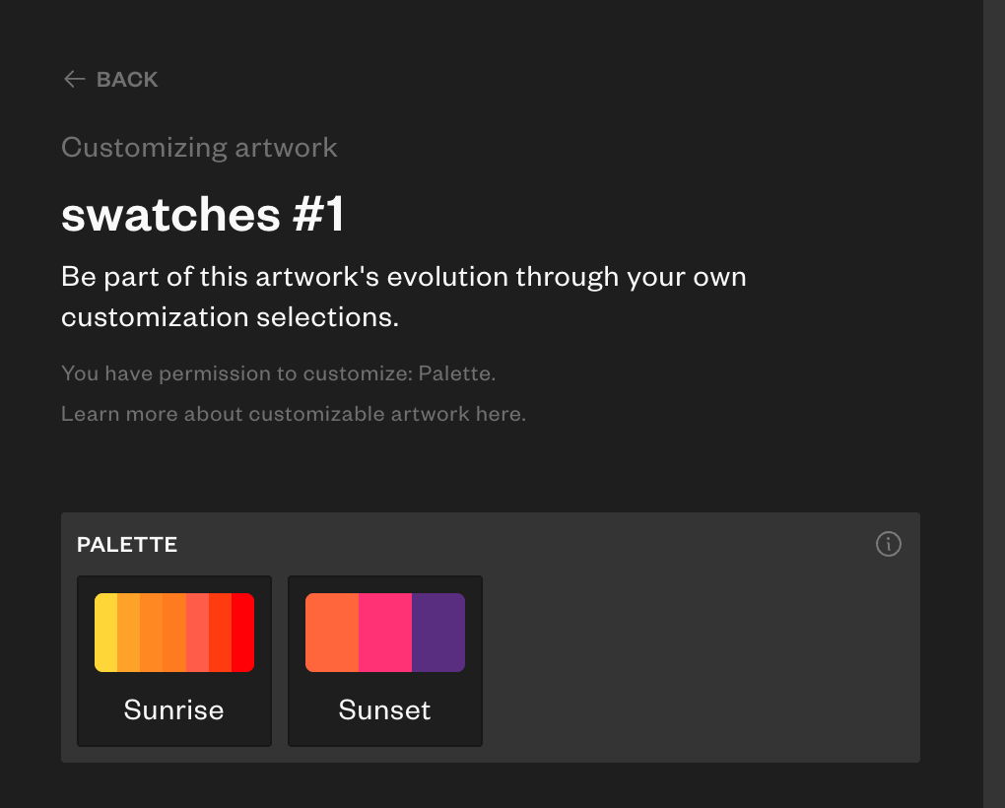
Task: Click the purple block in Sunset swatch
Action: click(x=438, y=633)
